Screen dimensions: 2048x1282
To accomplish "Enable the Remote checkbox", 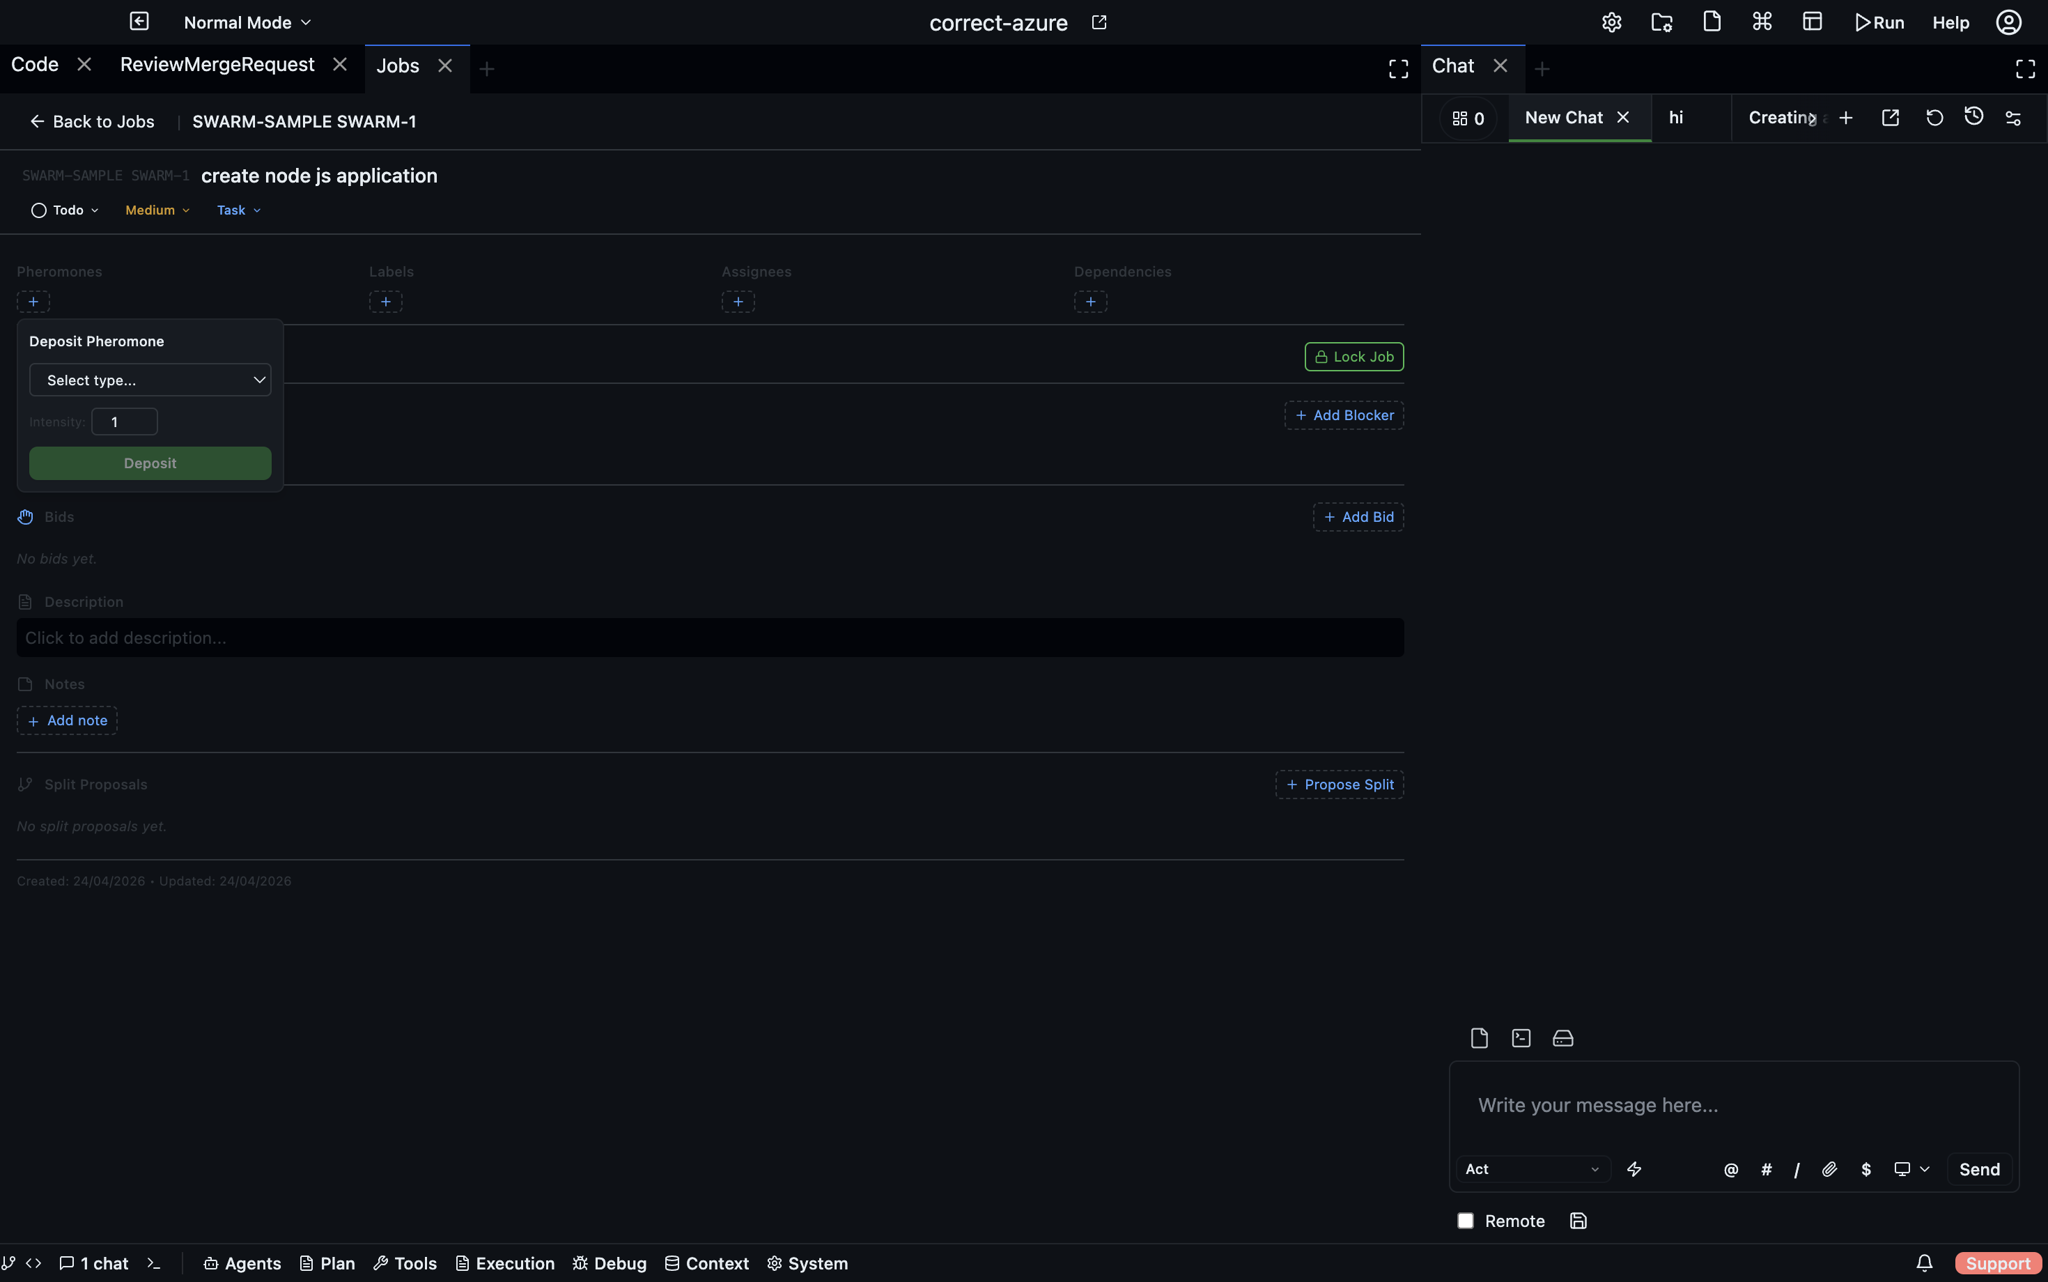I will (x=1466, y=1220).
